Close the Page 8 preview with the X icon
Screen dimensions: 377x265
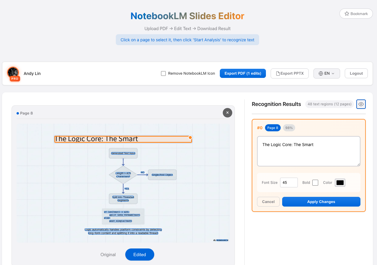click(227, 113)
